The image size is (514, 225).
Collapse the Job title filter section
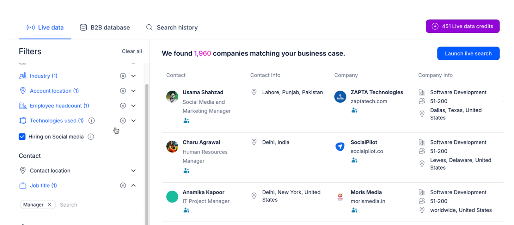coord(134,186)
